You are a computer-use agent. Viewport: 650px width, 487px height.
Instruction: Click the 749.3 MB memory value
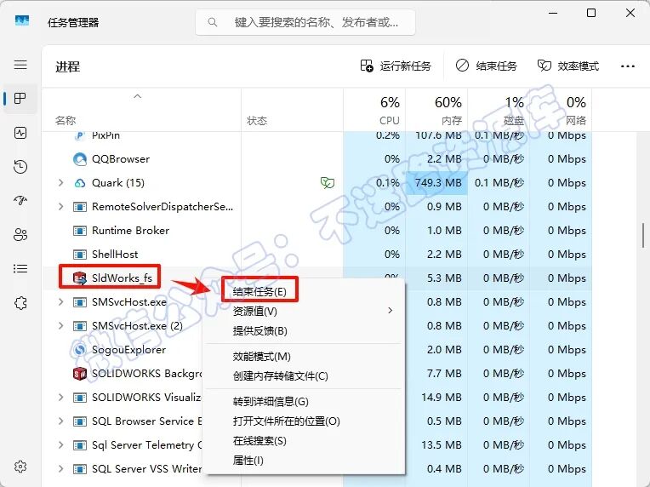(439, 182)
